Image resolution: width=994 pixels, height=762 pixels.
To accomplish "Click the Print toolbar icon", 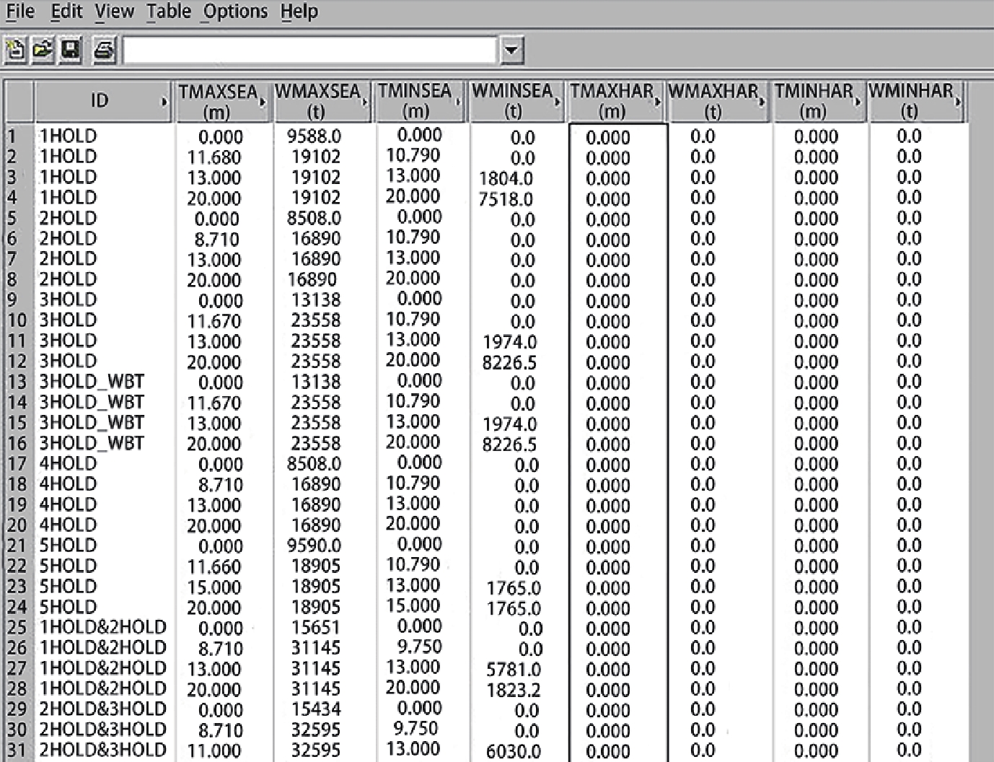I will point(105,51).
